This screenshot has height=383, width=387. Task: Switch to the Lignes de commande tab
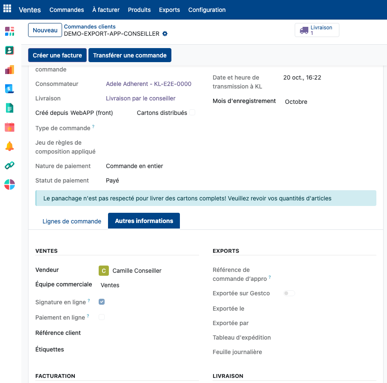pos(72,221)
